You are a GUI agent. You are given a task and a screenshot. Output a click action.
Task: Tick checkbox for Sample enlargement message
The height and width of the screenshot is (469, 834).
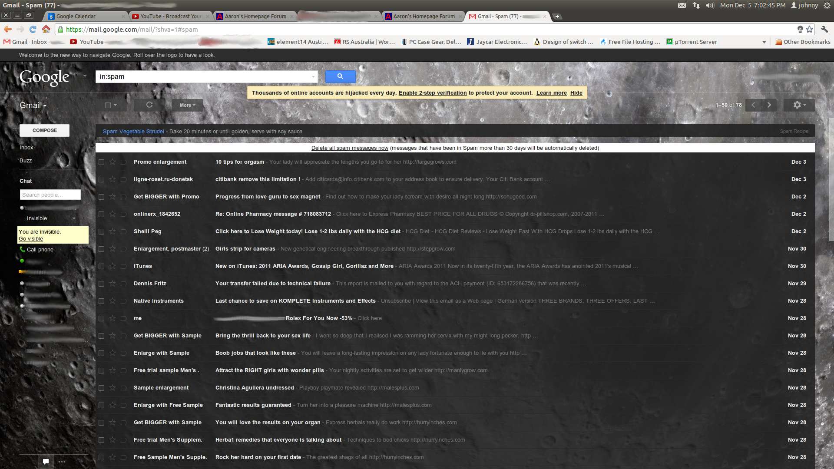[101, 388]
